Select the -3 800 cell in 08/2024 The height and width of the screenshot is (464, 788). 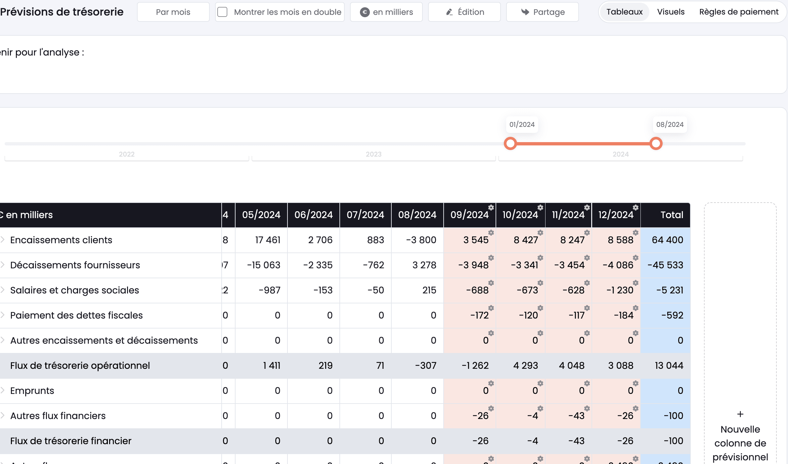pyautogui.click(x=417, y=240)
